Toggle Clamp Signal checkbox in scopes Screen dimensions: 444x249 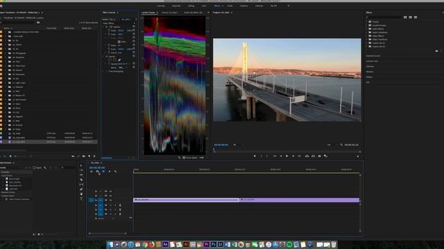pyautogui.click(x=184, y=158)
